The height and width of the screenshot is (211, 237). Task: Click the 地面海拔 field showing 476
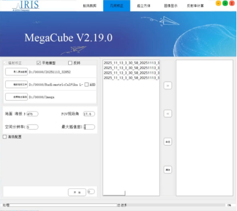click(32, 114)
